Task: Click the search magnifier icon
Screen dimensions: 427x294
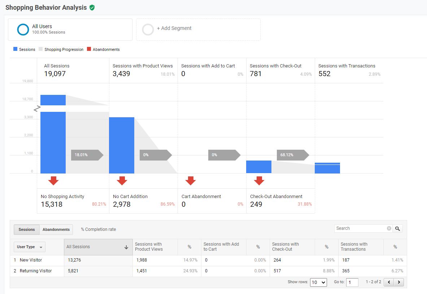Action: [x=398, y=229]
